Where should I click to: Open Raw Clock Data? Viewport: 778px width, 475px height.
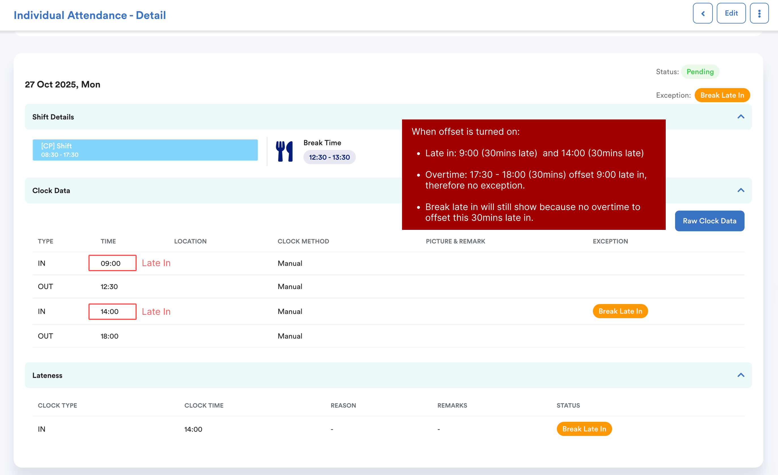(x=709, y=221)
